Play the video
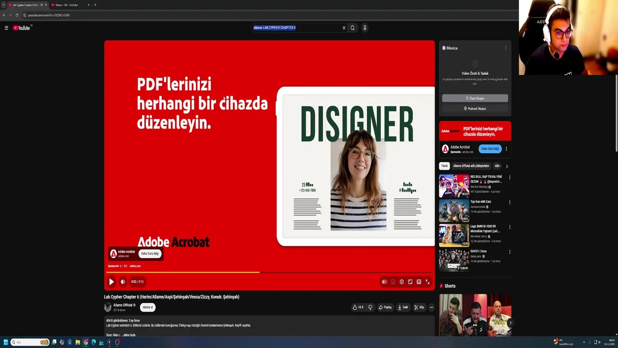618x348 pixels. pos(112,282)
